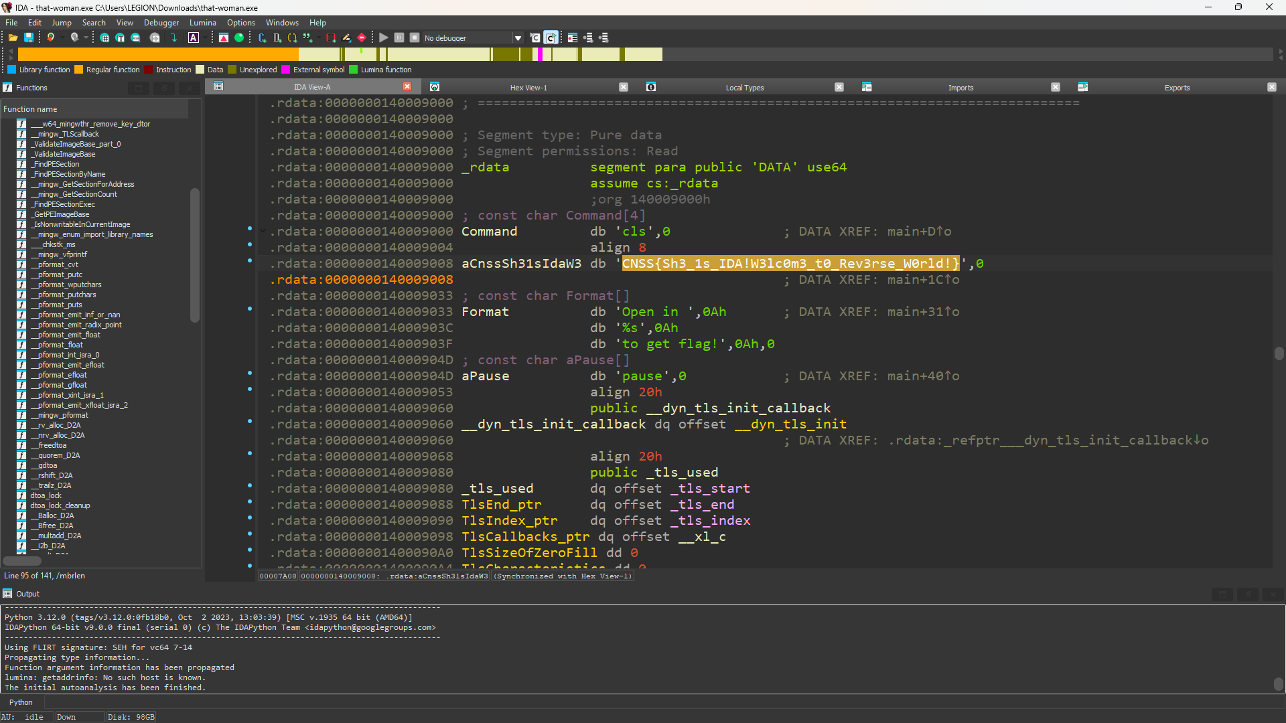Screen dimensions: 1286x723
Task: Toggle breakpoint dot at Format line
Action: [x=250, y=309]
